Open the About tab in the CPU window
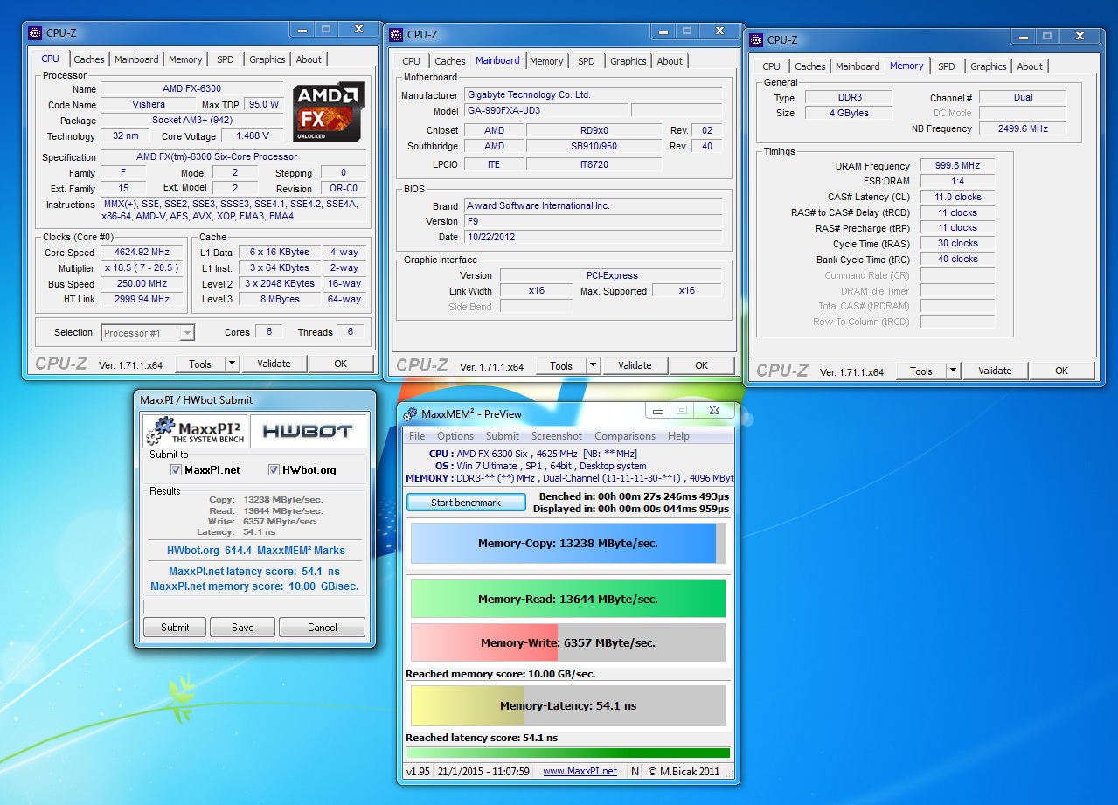Viewport: 1118px width, 805px height. point(309,59)
